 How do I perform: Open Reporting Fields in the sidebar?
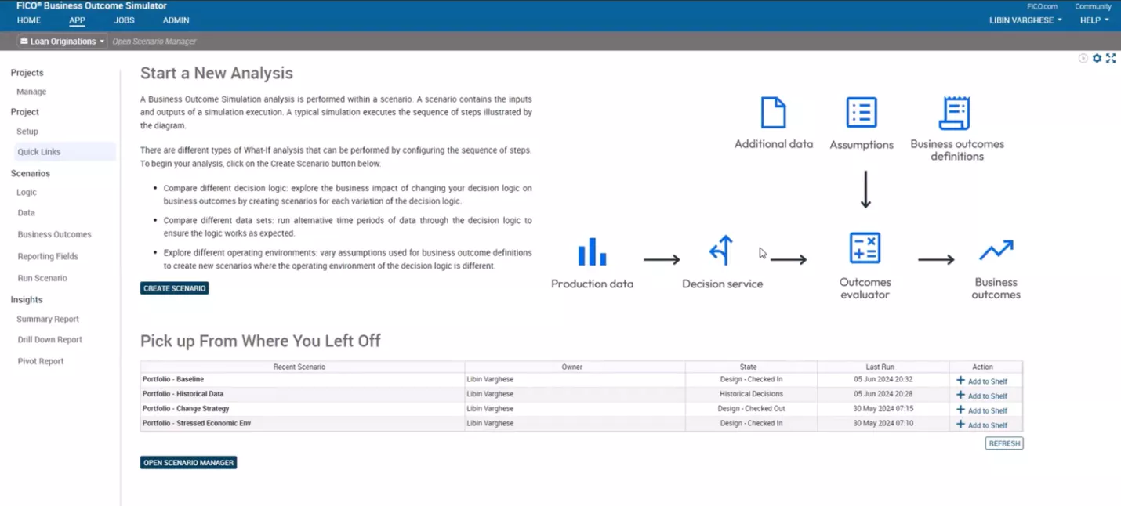[48, 256]
